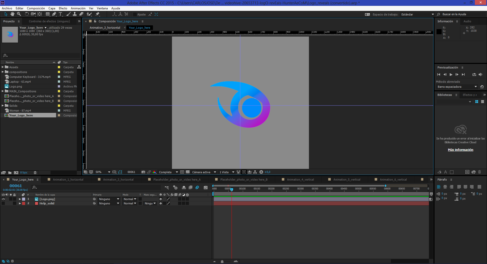Toggle Motion Blur enable switch in timeline

(197, 187)
